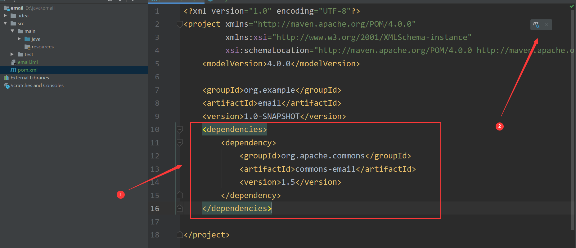Click the main folder icon
The image size is (576, 248).
[x=20, y=31]
